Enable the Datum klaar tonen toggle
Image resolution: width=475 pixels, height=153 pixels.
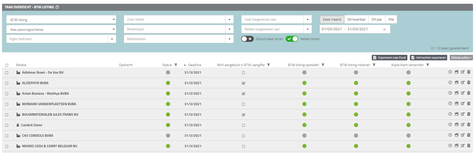pos(247,39)
